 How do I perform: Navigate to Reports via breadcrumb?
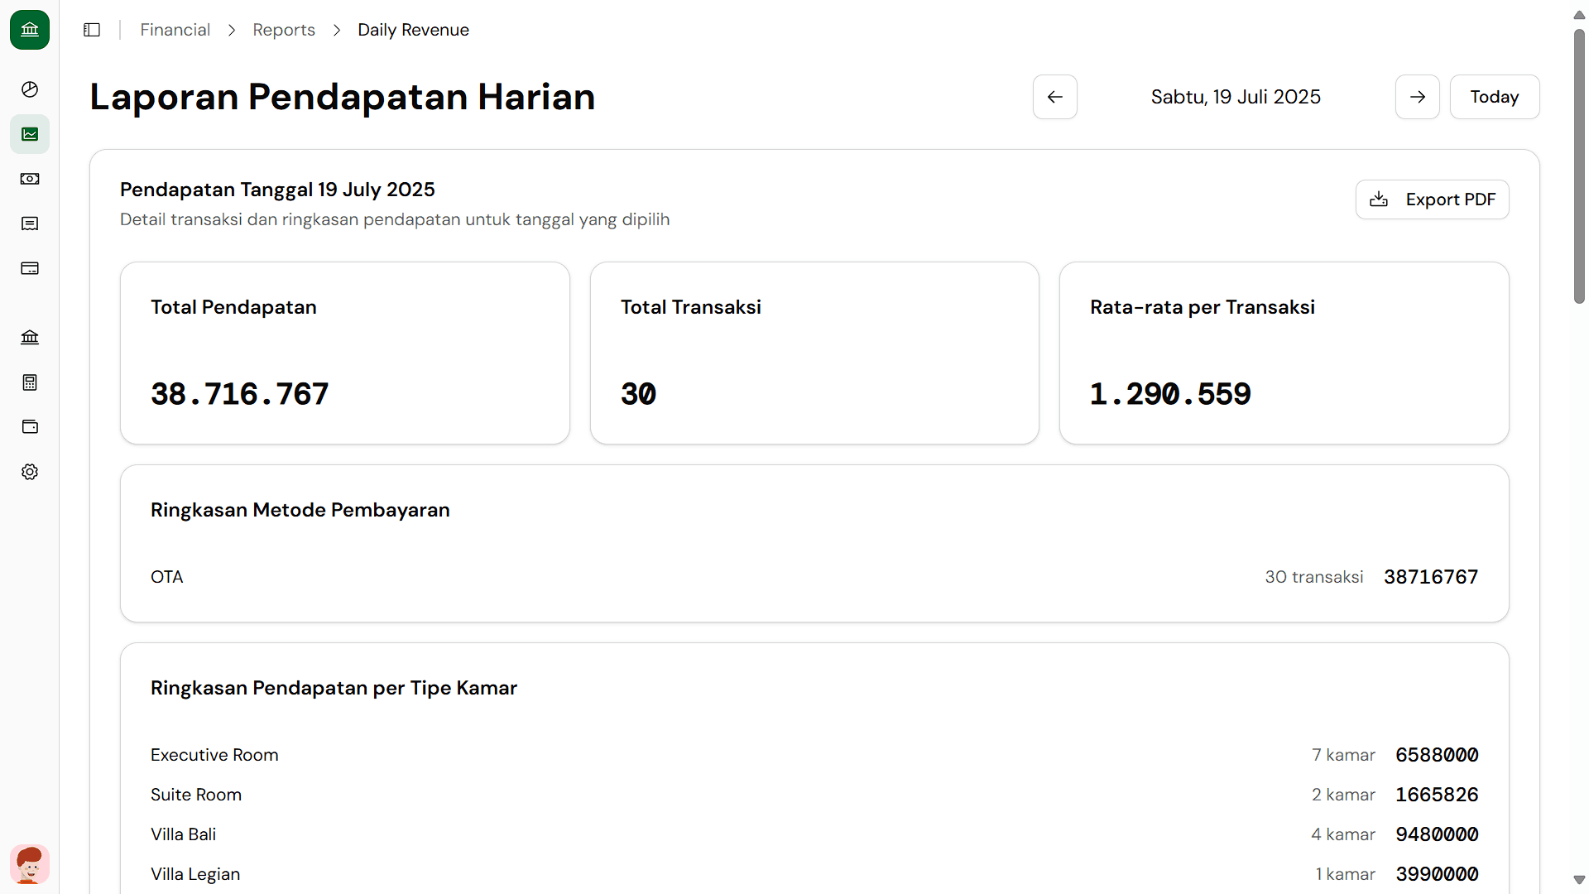click(284, 30)
